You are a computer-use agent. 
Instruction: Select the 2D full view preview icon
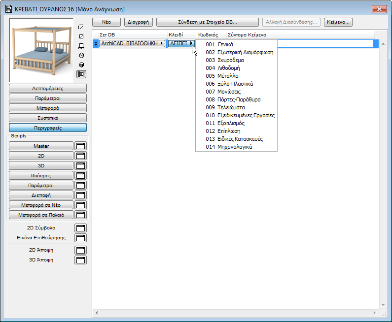tap(81, 36)
